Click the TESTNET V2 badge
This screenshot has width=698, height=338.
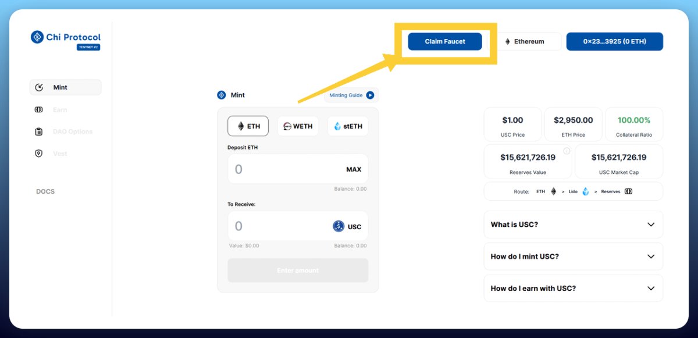(88, 47)
